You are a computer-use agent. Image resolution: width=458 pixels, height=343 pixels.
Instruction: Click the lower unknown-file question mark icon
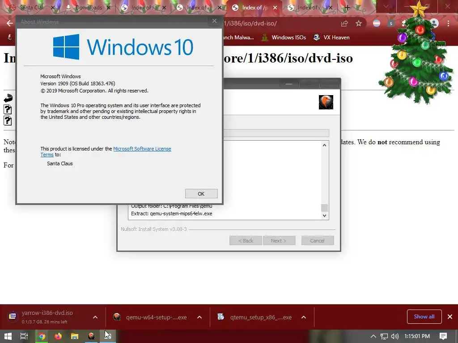pyautogui.click(x=8, y=121)
